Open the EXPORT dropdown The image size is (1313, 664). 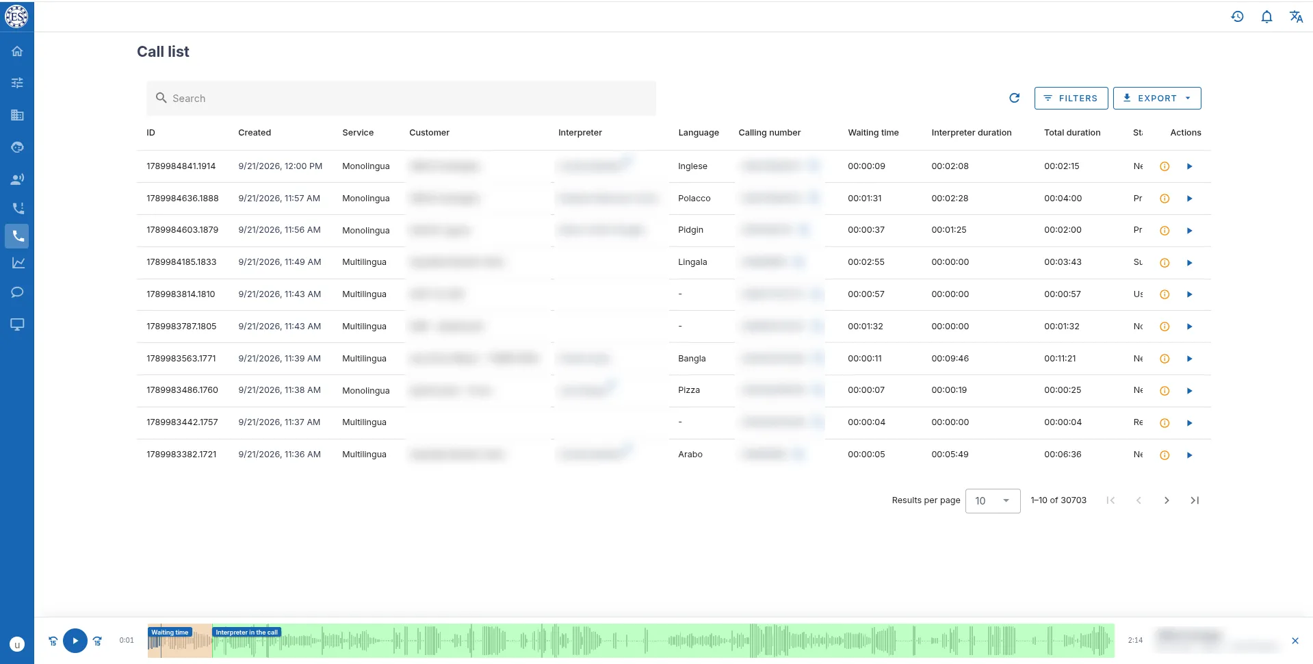(1157, 98)
